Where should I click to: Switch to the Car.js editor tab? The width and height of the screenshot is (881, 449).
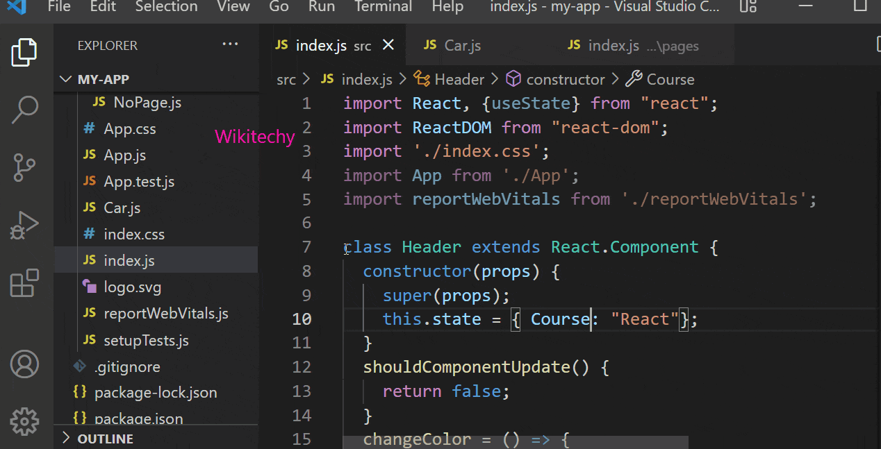(x=462, y=46)
